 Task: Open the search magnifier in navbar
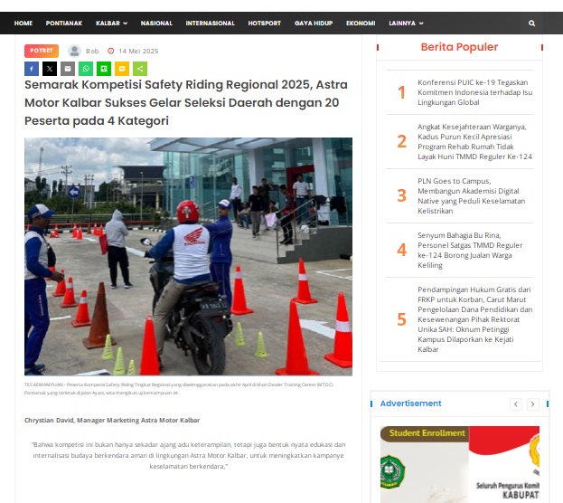click(x=531, y=23)
